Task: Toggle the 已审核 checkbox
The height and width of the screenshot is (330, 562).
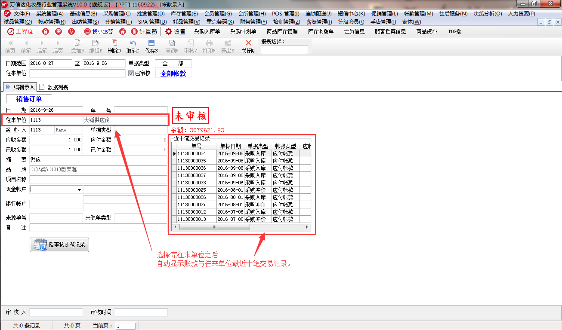Action: (x=131, y=73)
